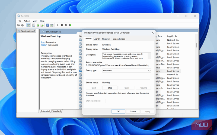This screenshot has width=217, height=135.
Task: Click the Stop Service square toolbar icon
Action: [62, 25]
